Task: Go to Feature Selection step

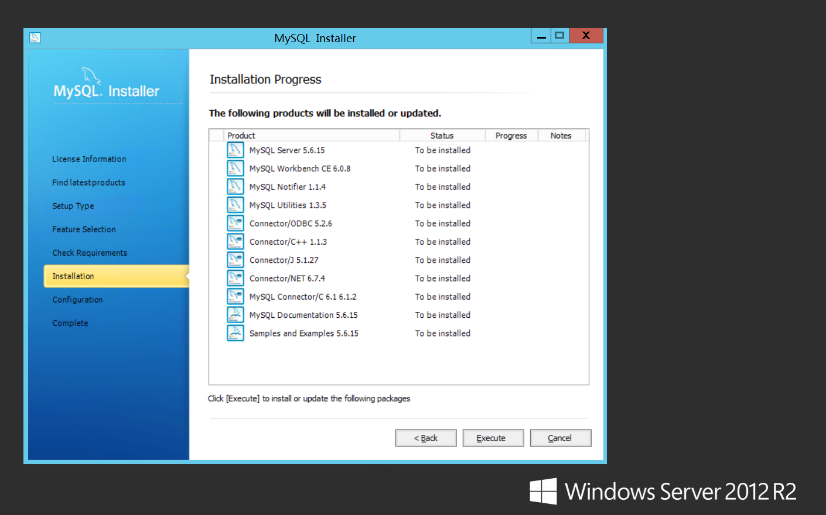Action: tap(84, 229)
